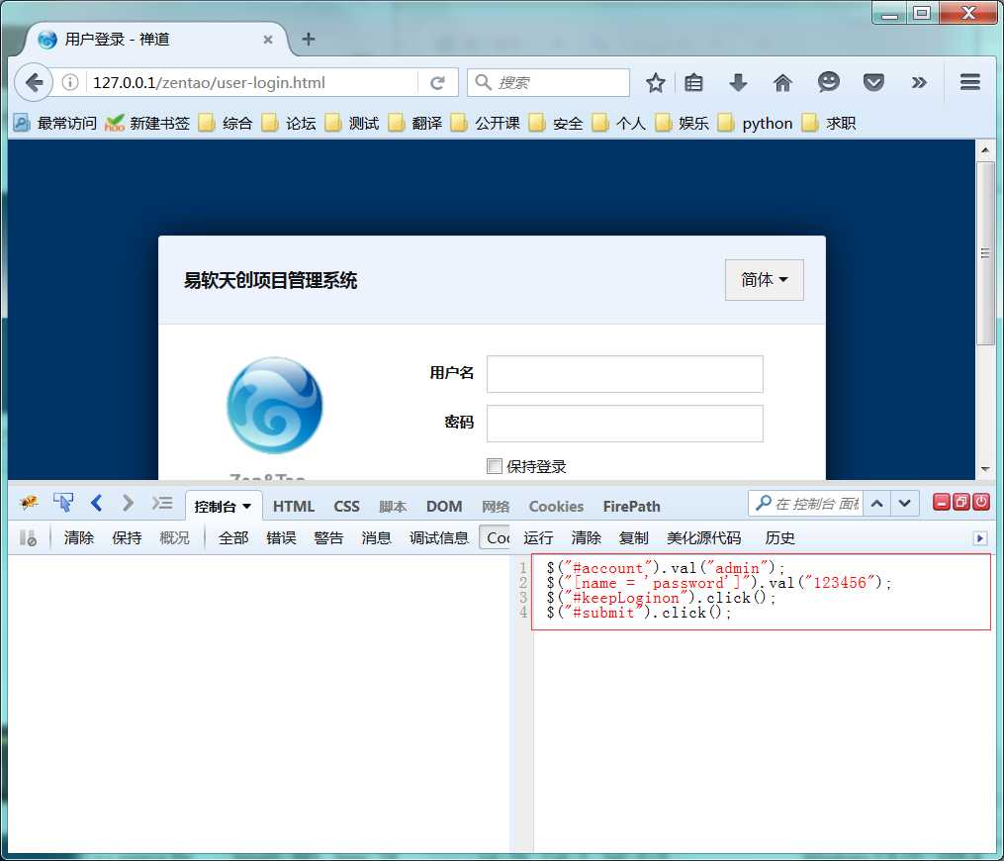Switch to the Firebug 脚本 tab
Viewport: 1004px width, 861px height.
[x=393, y=506]
